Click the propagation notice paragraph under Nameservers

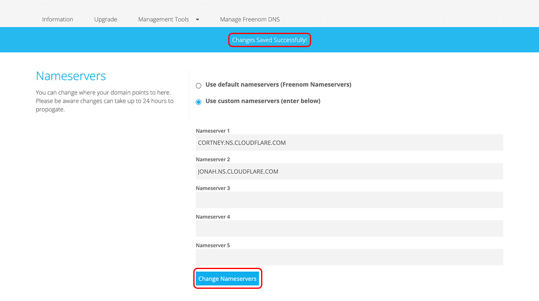pos(104,101)
